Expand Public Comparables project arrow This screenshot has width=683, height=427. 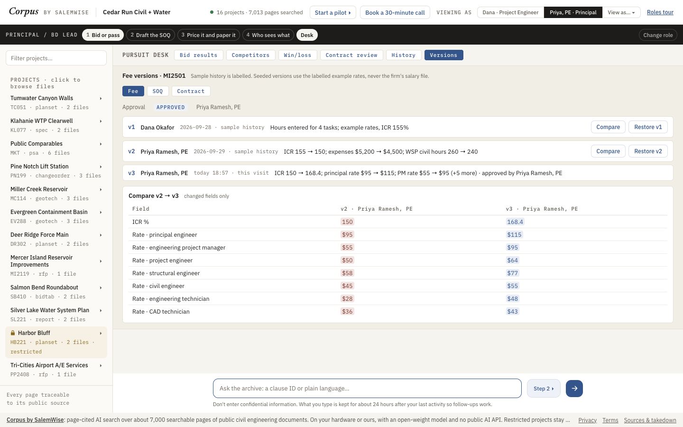[x=101, y=144]
